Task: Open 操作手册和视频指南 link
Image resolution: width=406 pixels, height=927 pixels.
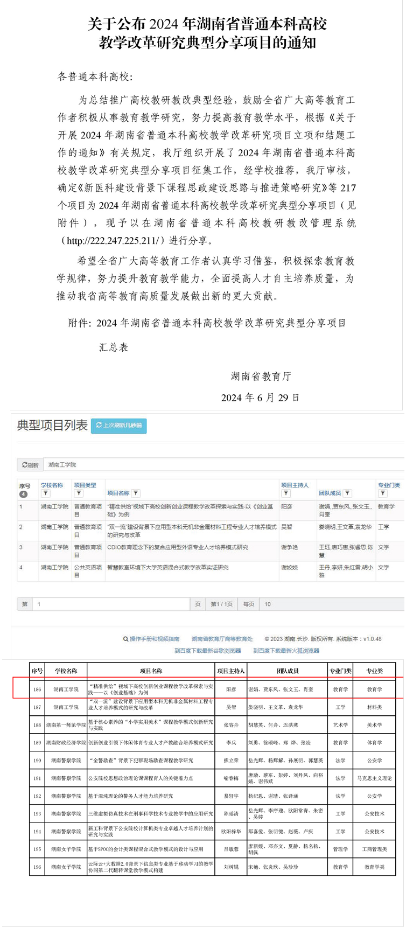Action: point(154,639)
